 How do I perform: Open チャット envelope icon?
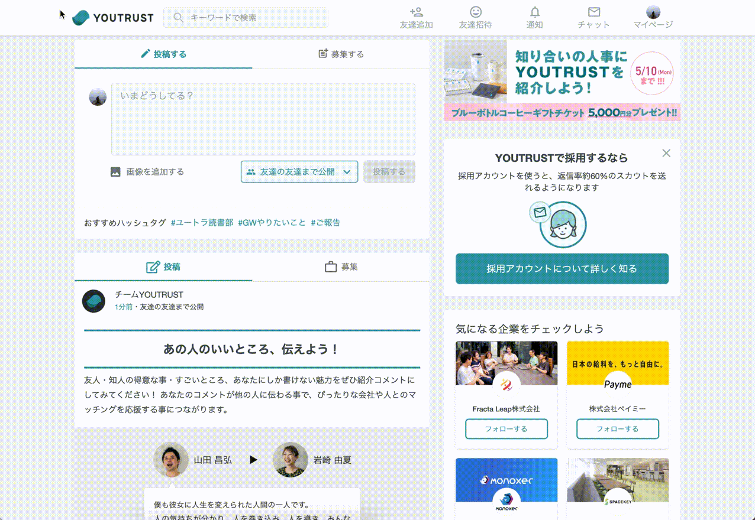tap(594, 12)
